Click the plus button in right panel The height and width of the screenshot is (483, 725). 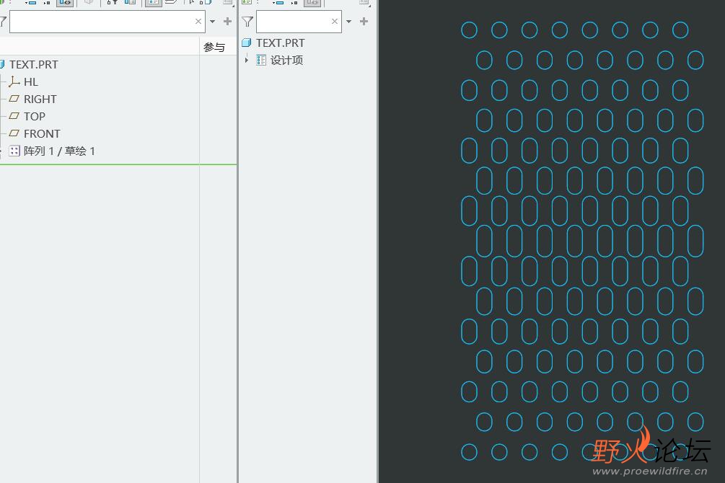tap(364, 21)
